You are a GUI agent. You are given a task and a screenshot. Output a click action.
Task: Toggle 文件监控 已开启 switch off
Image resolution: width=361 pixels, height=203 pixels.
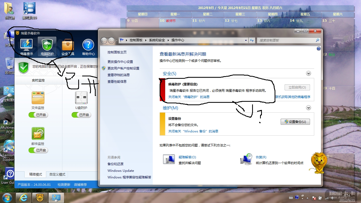click(38, 115)
